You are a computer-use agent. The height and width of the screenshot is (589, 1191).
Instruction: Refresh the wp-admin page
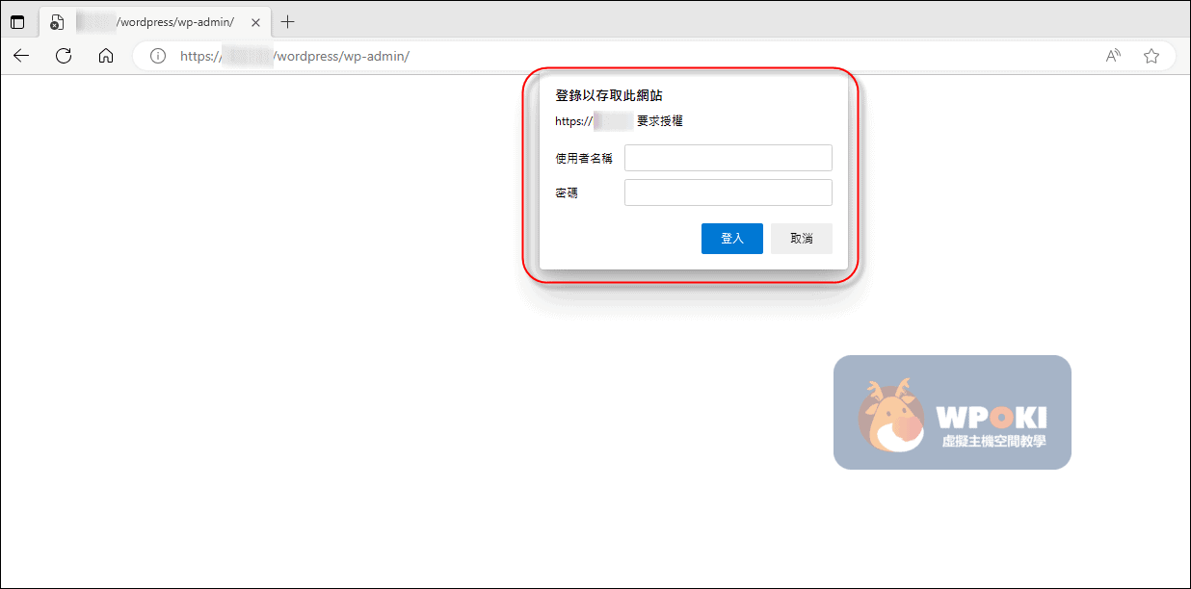64,56
